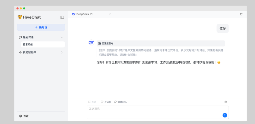255x124 pixels.
Task: Collapse the 已深度思考 reasoning block
Action: point(161,43)
